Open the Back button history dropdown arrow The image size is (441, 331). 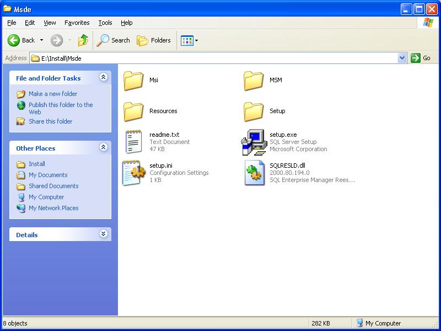41,40
